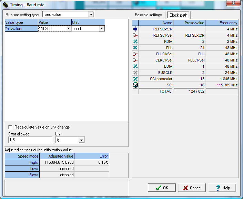The width and height of the screenshot is (243, 199).
Task: Click the divider icon beside BDIV row
Action: (x=135, y=66)
